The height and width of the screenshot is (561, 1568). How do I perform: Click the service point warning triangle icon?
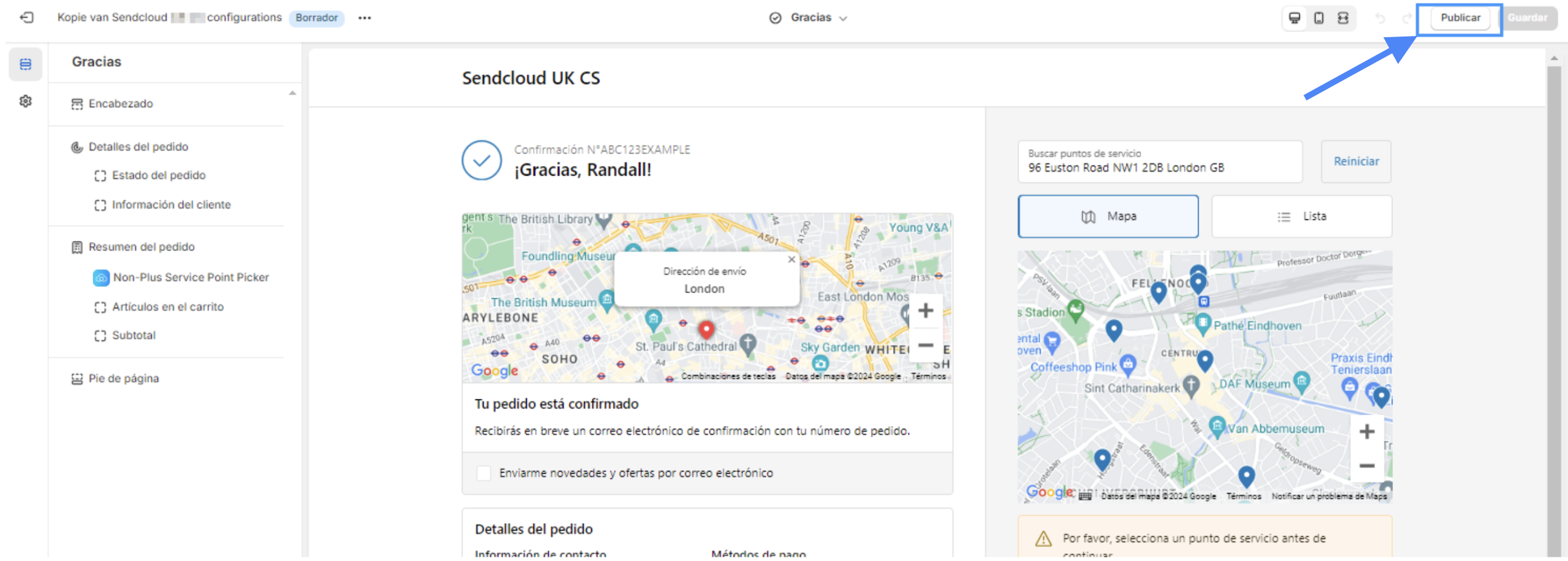[x=1043, y=539]
